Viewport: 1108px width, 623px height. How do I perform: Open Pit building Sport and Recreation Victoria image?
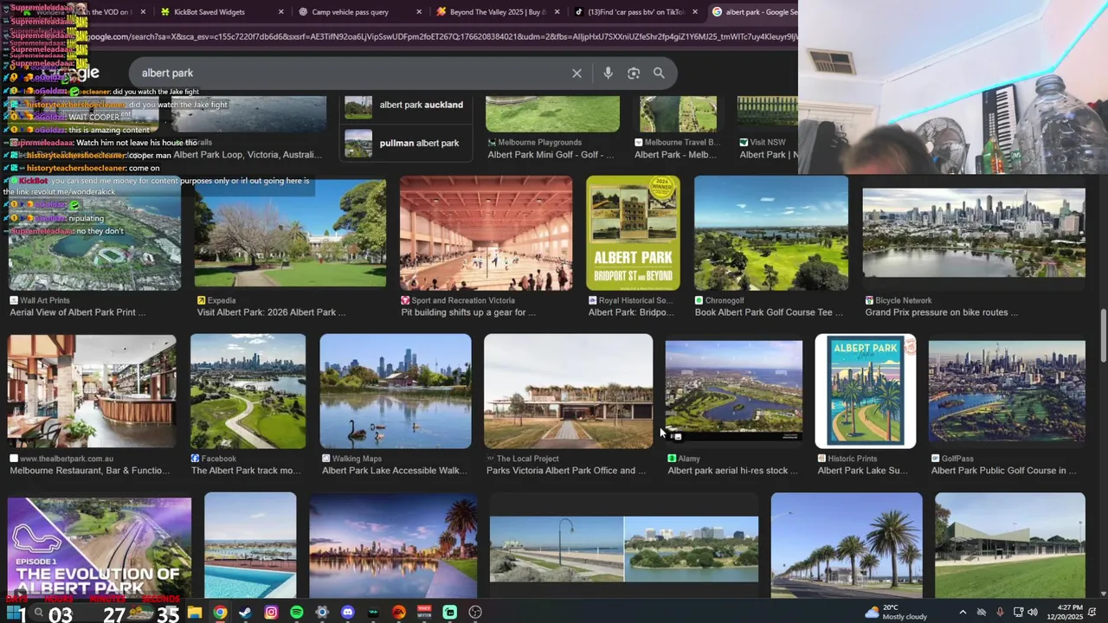(x=486, y=233)
